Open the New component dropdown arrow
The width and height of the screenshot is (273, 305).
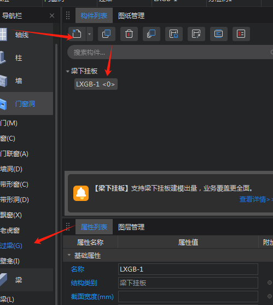[89, 34]
